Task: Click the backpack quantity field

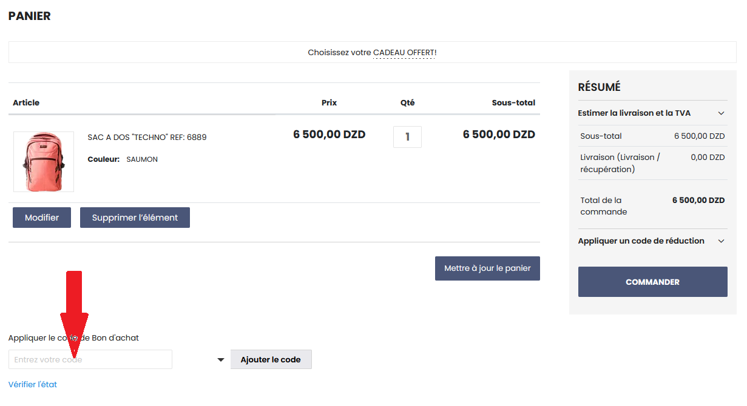Action: pyautogui.click(x=407, y=137)
